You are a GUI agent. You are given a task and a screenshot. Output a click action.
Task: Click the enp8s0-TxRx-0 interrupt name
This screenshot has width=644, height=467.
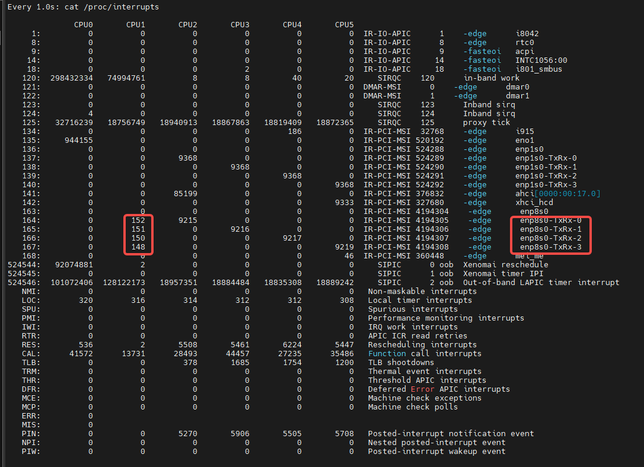coord(550,220)
